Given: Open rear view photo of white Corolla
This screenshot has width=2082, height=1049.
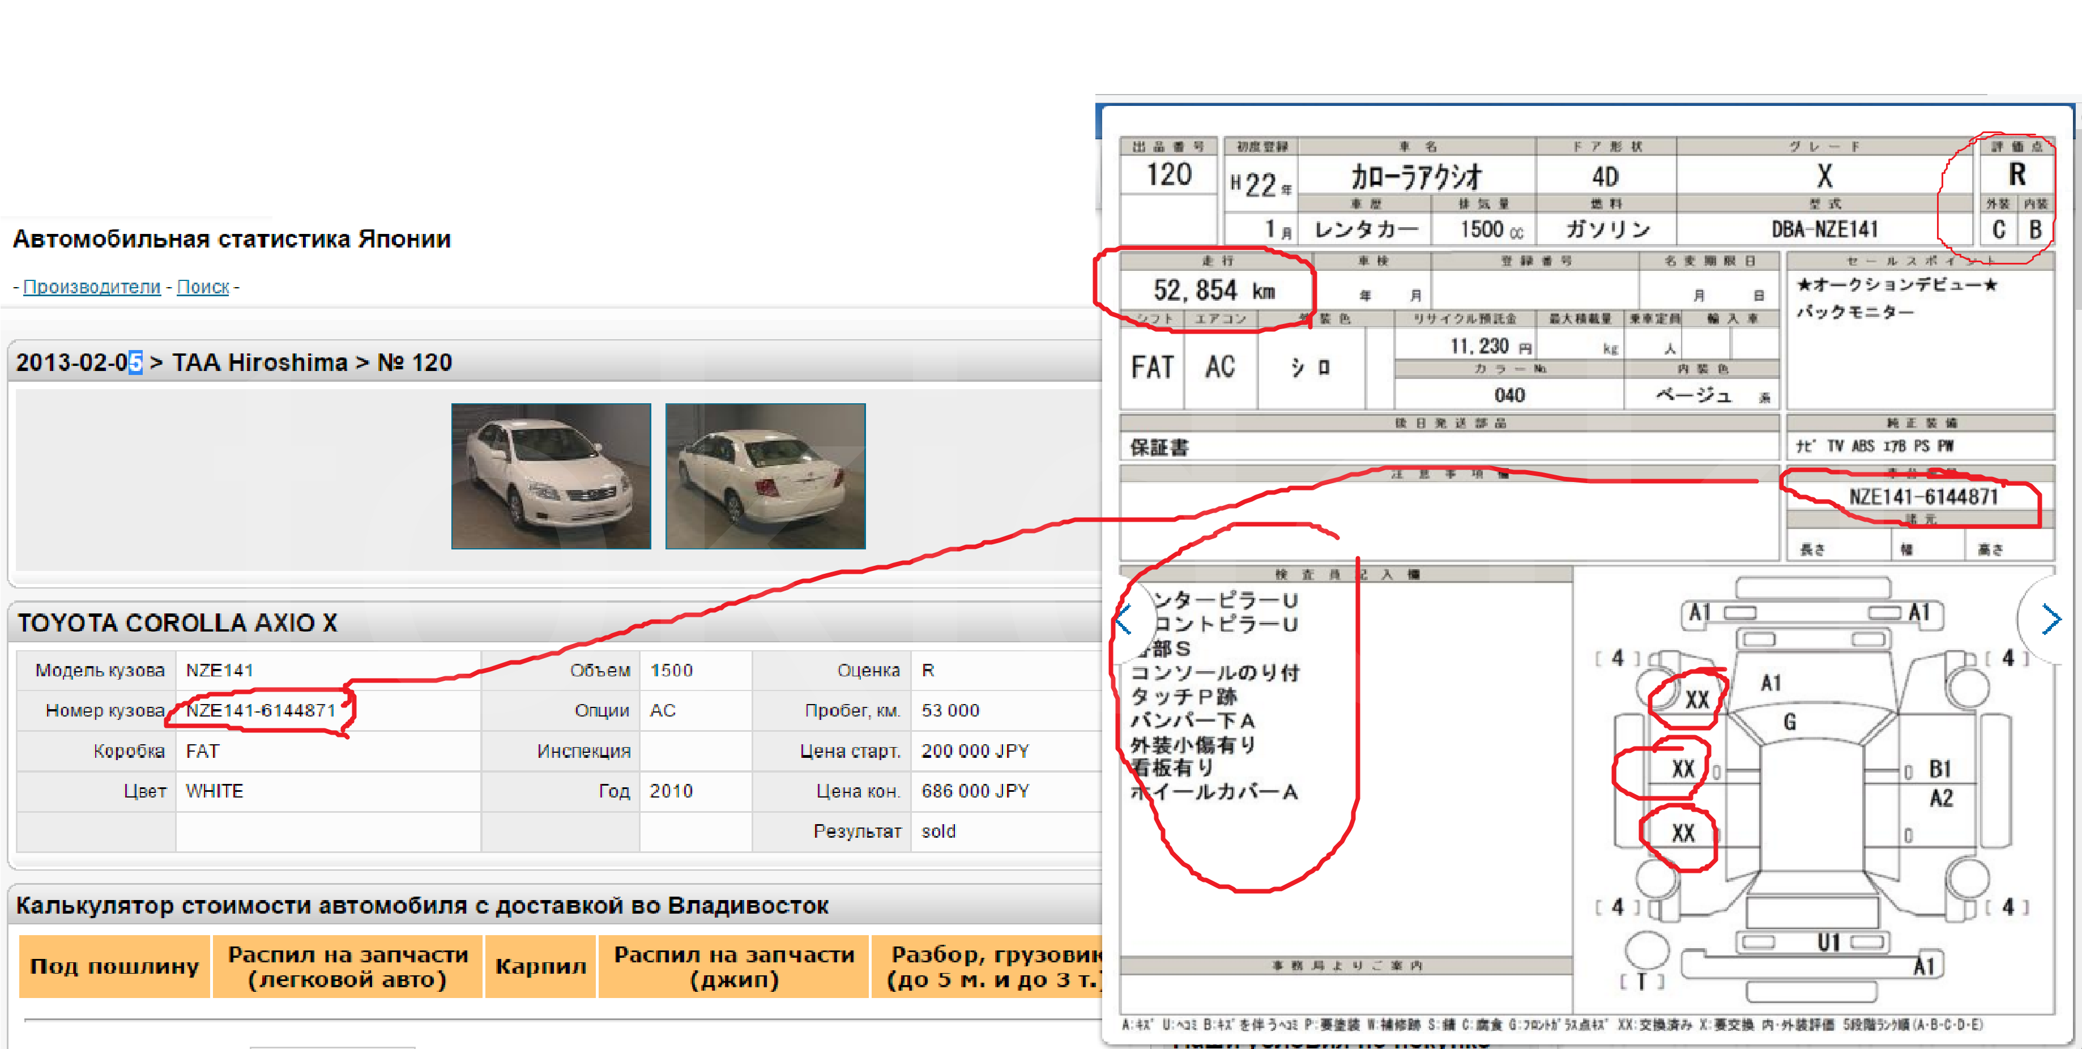Looking at the screenshot, I should click(765, 476).
